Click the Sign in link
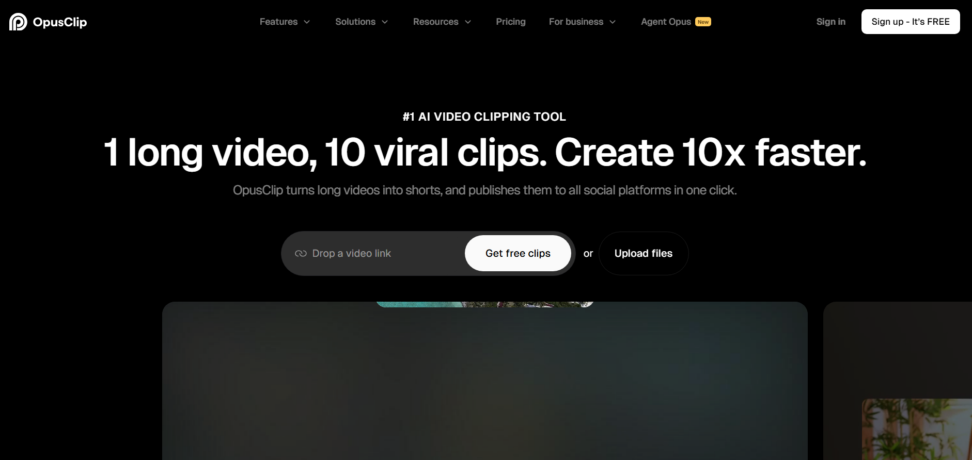 [x=830, y=22]
